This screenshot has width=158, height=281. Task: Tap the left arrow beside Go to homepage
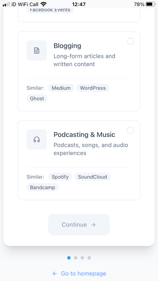point(54,274)
